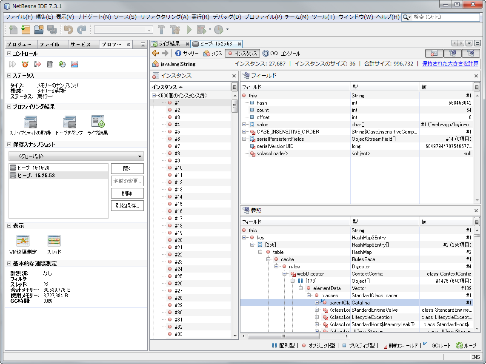Toggle the fields panel view button
This screenshot has height=364, width=486.
coord(452,53)
